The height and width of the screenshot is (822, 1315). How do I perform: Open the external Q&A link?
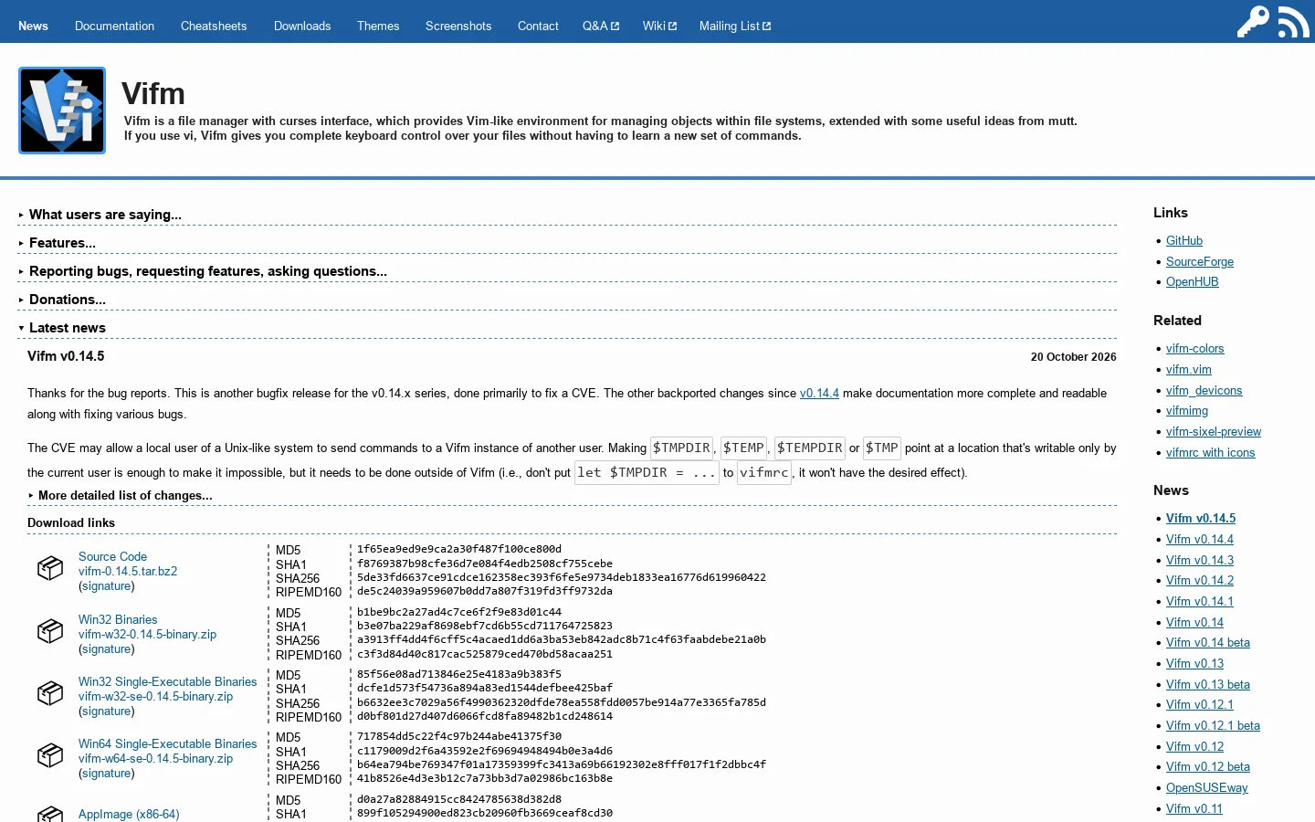(x=601, y=26)
